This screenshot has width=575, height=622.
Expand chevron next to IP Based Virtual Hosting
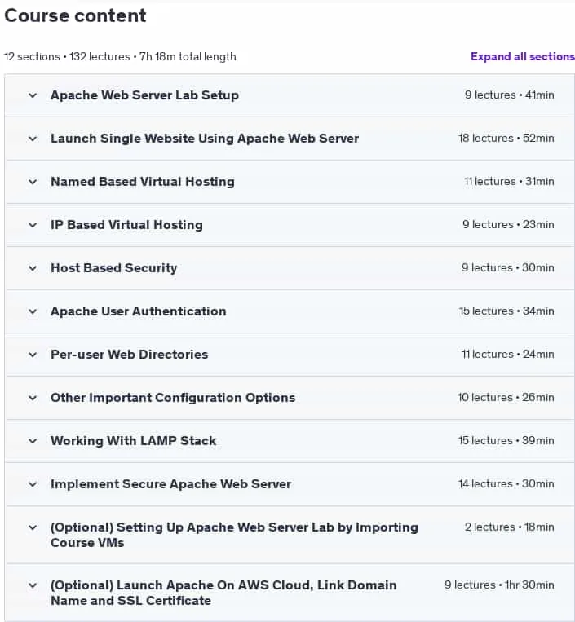[x=33, y=225]
